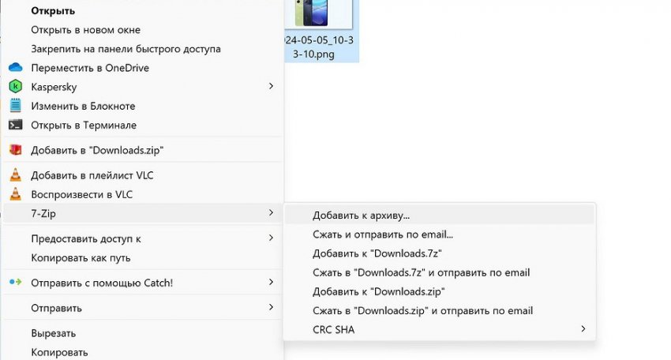Choose Сжать в "Downloads.zip" и отправить по email
This screenshot has height=360, width=671.
[422, 310]
